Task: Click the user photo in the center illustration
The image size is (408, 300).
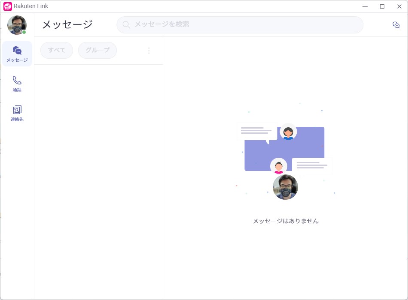Action: (285, 187)
